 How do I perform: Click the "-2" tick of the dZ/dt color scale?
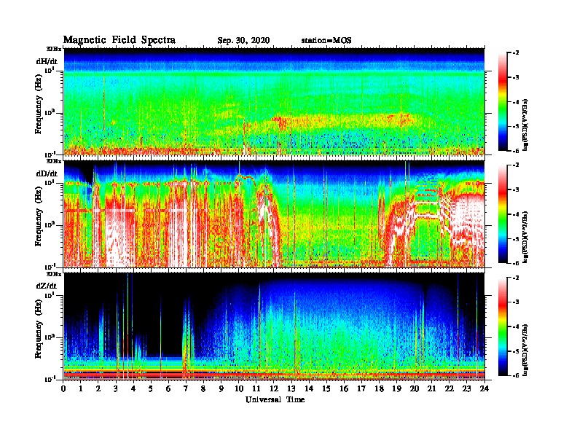pyautogui.click(x=516, y=278)
